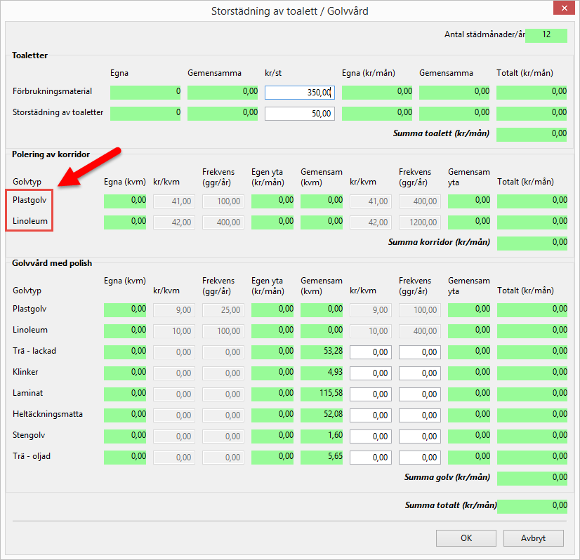Edit the white kr/kvm input for Heltäckningsmatta
Screen dimensions: 580x560
click(370, 415)
